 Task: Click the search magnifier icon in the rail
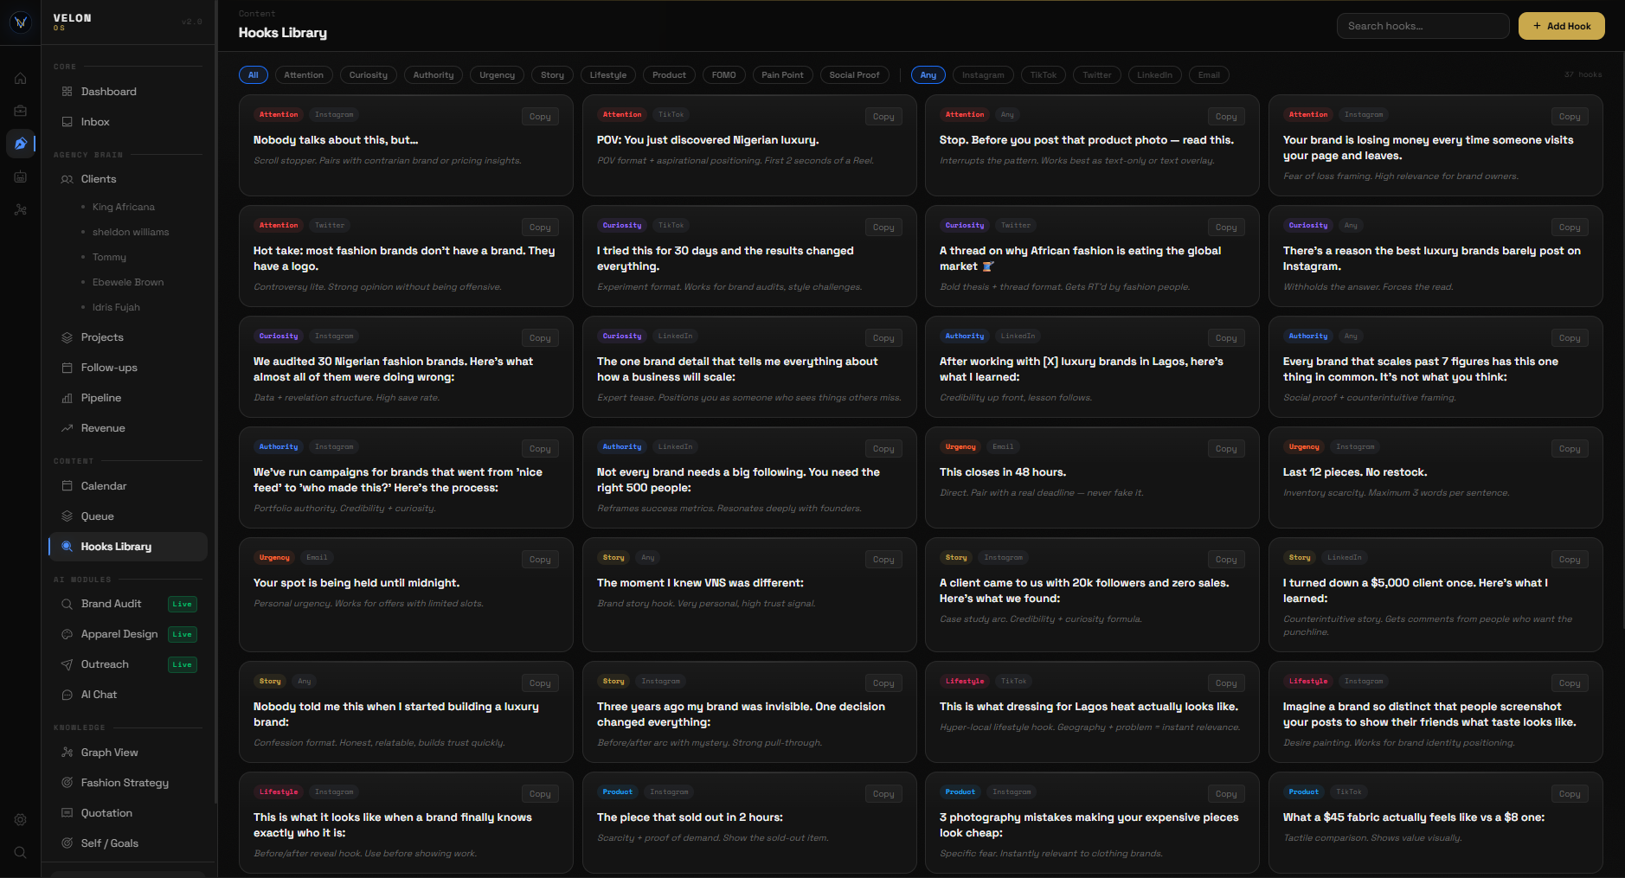click(21, 853)
